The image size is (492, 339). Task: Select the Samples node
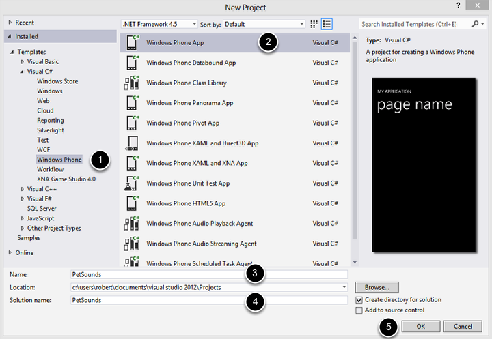29,238
